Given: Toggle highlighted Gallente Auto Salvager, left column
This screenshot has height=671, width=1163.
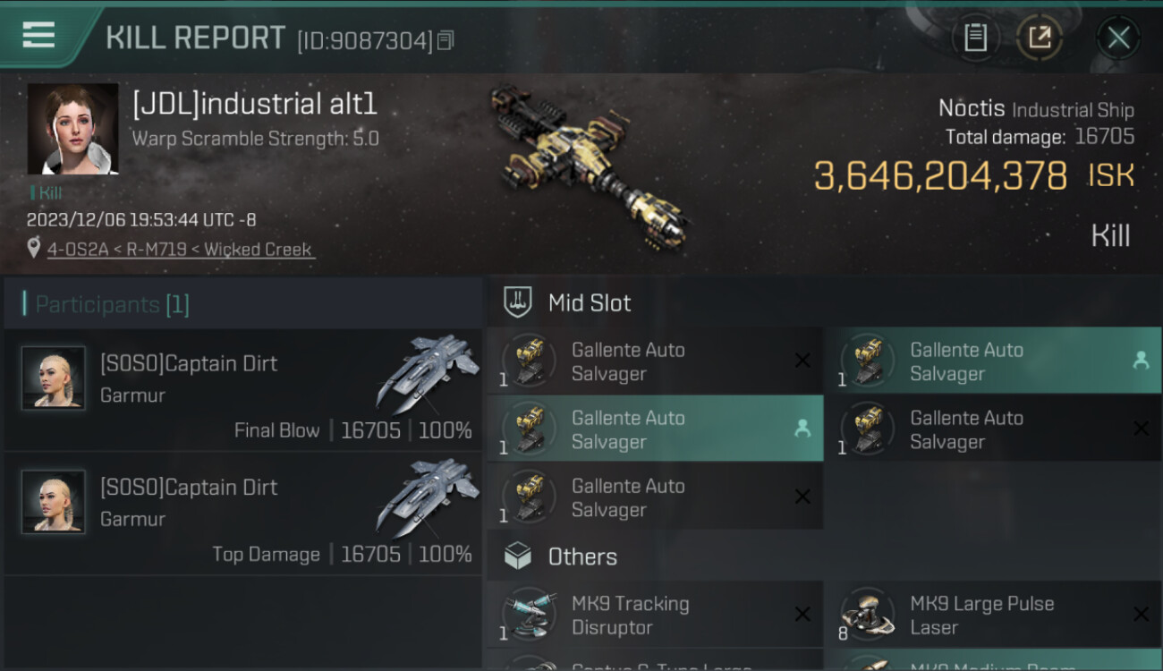Looking at the screenshot, I should 655,429.
